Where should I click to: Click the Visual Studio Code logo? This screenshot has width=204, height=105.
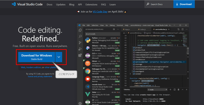pyautogui.click(x=27, y=4)
